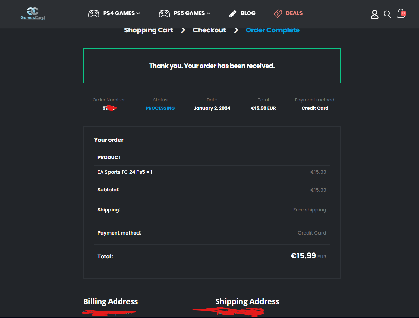Expand the PS4 GAMES dropdown chevron
Image resolution: width=419 pixels, height=318 pixels.
coord(138,13)
